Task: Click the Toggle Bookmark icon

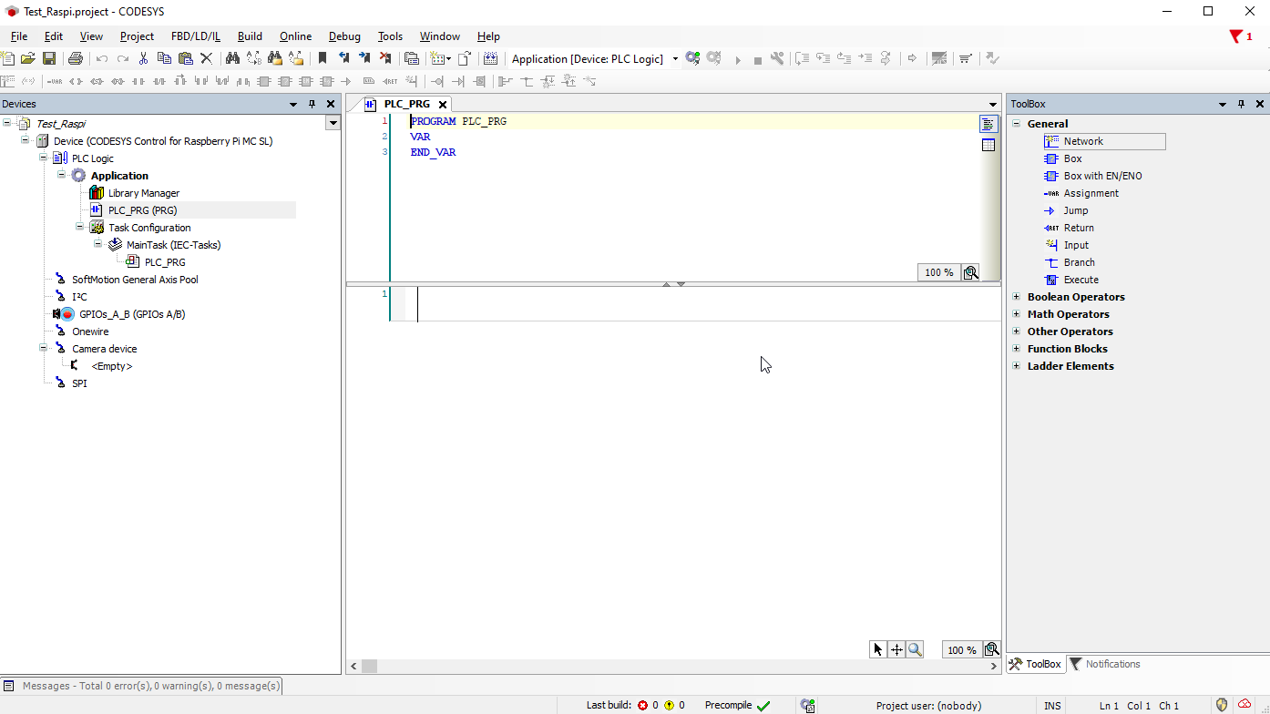Action: coord(322,58)
